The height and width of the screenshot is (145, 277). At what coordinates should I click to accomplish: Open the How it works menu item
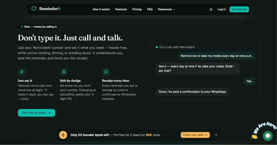101,9
